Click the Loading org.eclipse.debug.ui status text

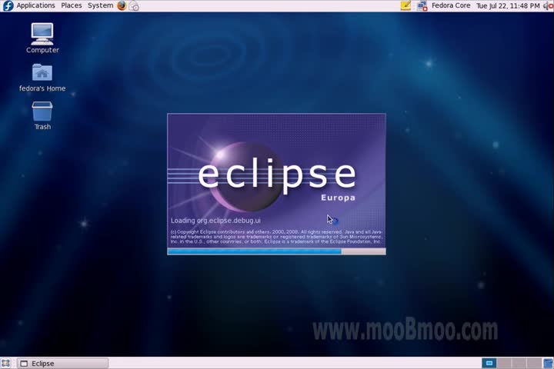click(x=215, y=221)
